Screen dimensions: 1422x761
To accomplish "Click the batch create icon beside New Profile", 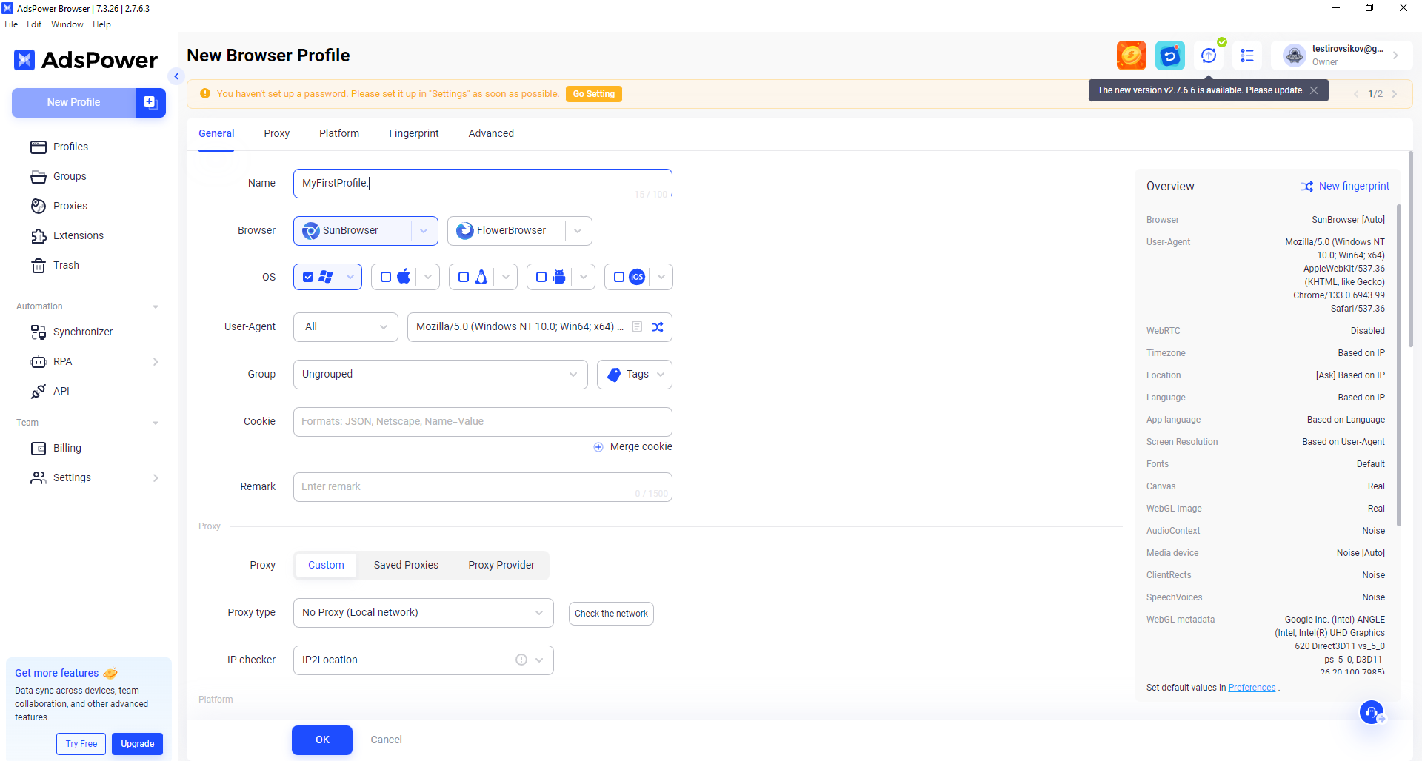I will 150,103.
